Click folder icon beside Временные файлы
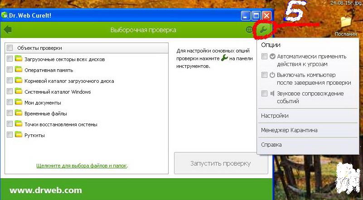 [19, 113]
